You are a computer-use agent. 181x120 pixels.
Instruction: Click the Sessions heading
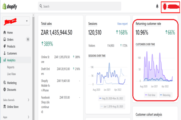(x=93, y=24)
